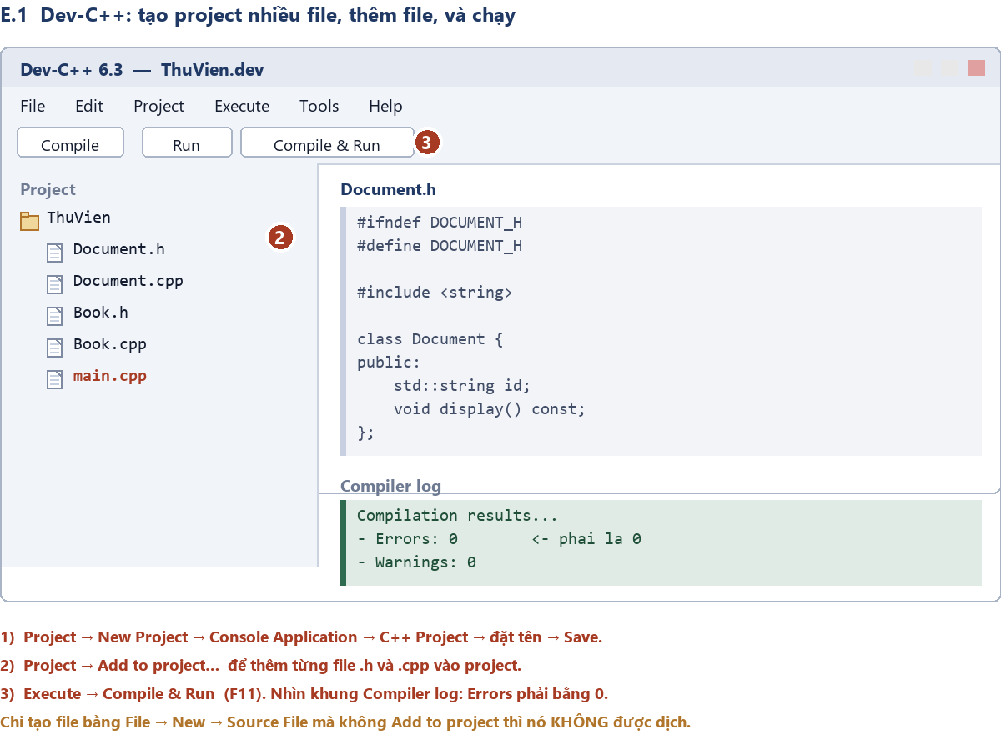Click the Compile button
1001x745 pixels.
click(70, 142)
